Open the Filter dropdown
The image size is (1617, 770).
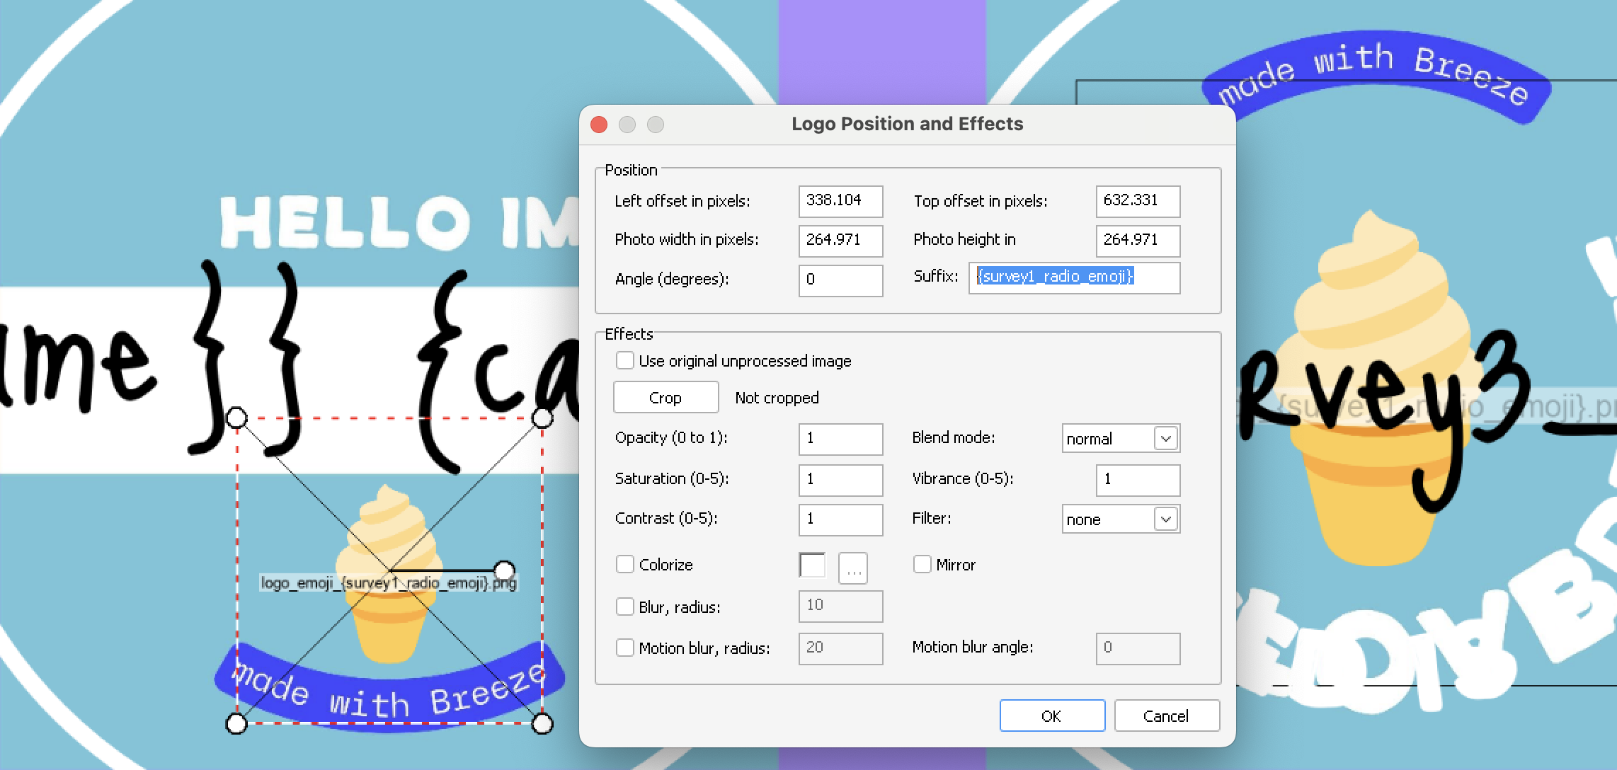[x=1165, y=519]
